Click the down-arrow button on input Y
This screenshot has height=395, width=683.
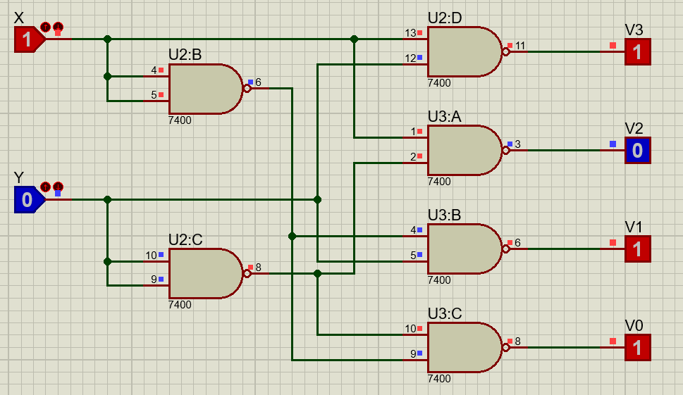pos(58,187)
